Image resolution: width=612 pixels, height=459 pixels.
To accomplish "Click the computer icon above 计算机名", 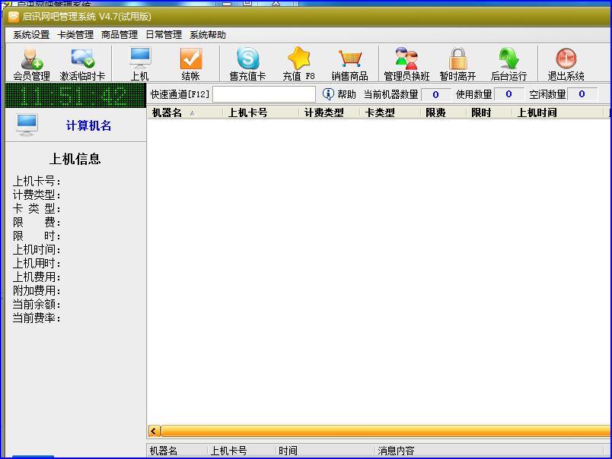I will (x=27, y=122).
